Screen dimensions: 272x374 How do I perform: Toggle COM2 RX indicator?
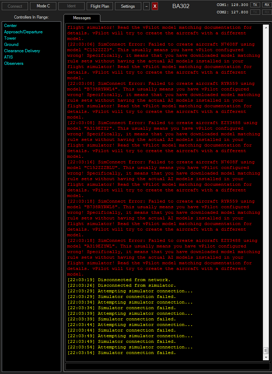pyautogui.click(x=267, y=12)
